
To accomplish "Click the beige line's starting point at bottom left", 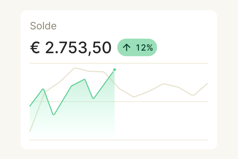I will [30, 131].
